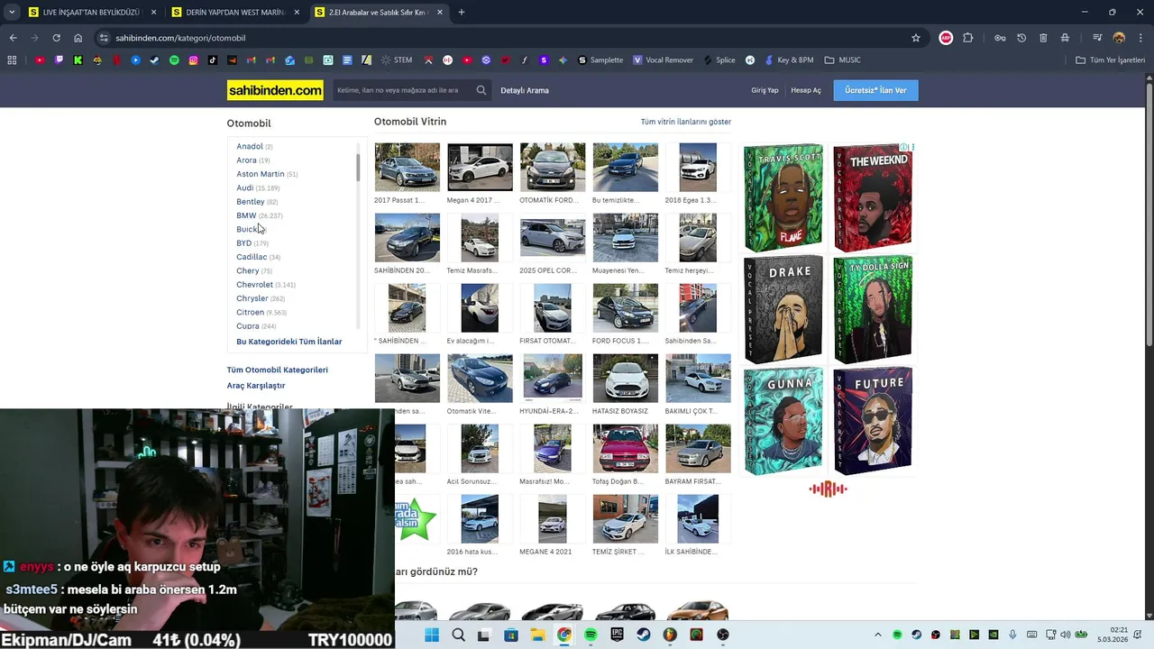The image size is (1154, 649).
Task: Open Epic Games launcher from taskbar
Action: coord(617,635)
